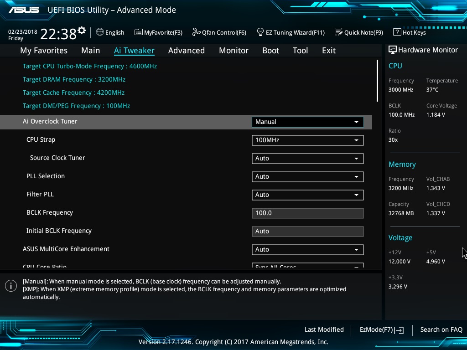Click the +3.3V 3.296 V reading
Image resolution: width=467 pixels, height=350 pixels.
pos(398,287)
